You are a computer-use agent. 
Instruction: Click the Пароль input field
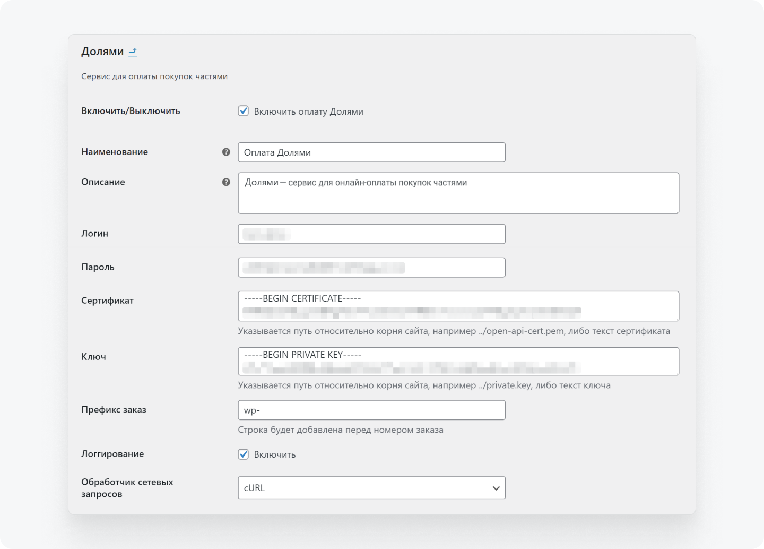[x=372, y=268]
